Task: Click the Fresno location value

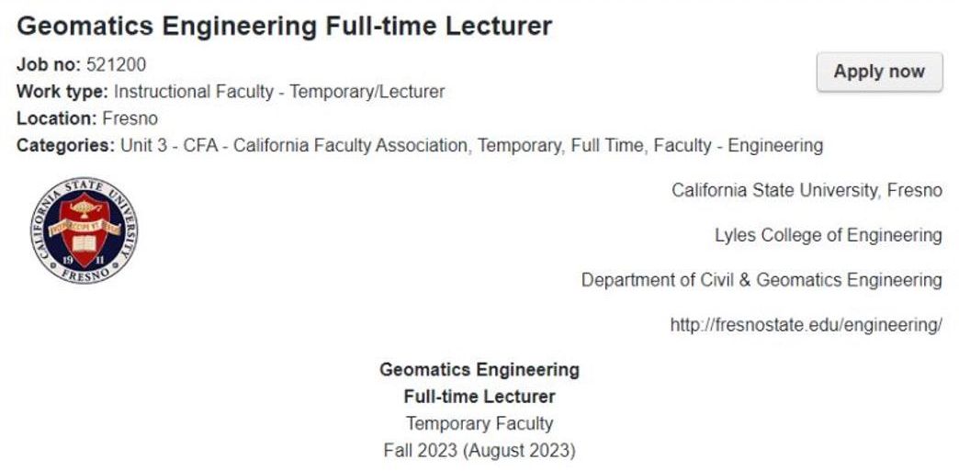Action: (x=130, y=118)
